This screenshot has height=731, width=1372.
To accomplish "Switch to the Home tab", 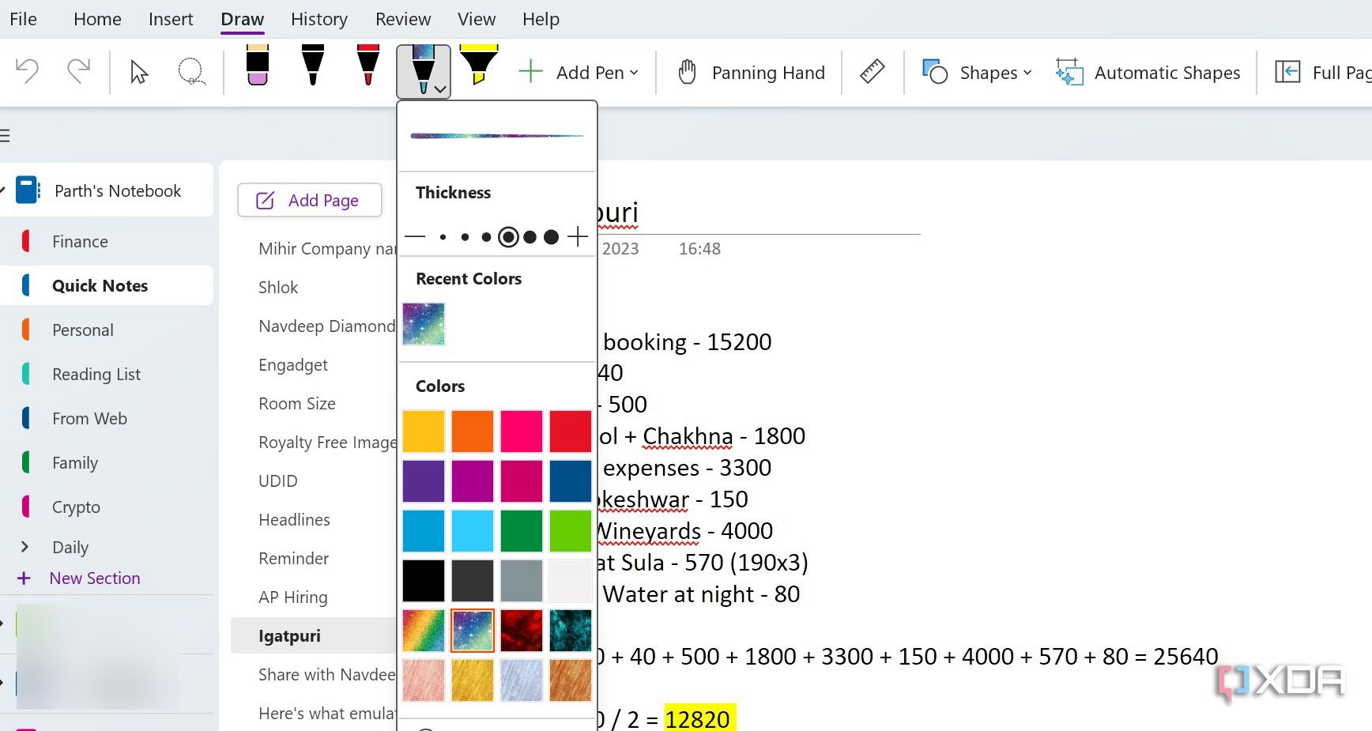I will [97, 19].
